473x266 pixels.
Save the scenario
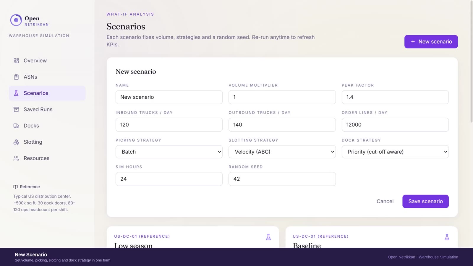425,201
